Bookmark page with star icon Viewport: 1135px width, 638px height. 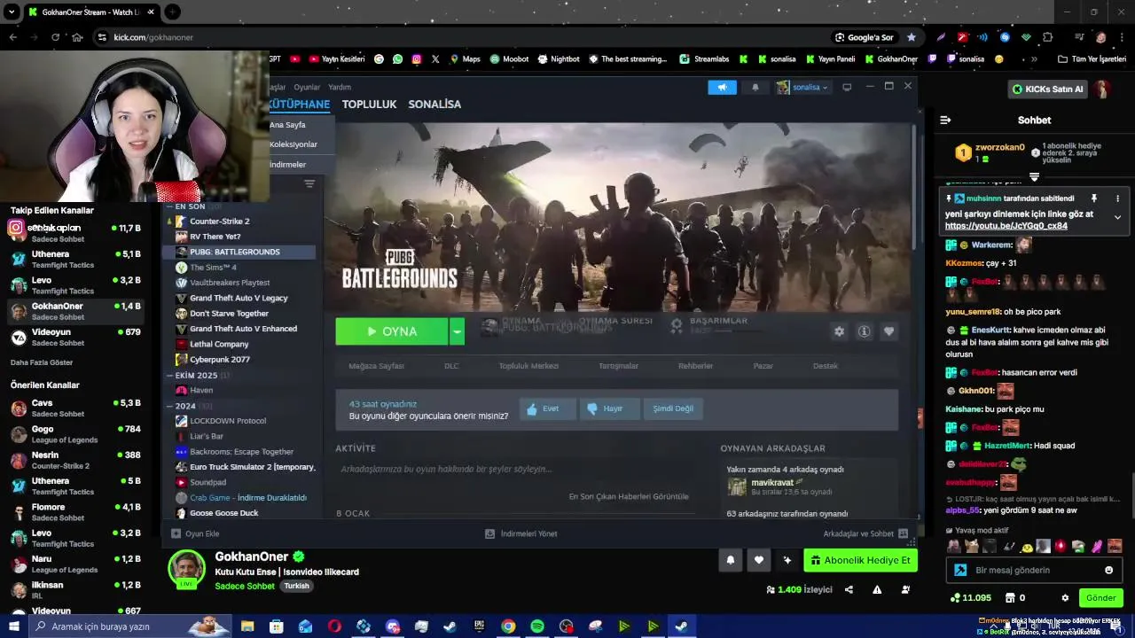point(911,37)
